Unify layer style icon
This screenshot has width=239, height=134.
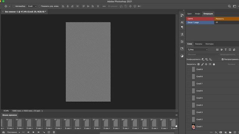coord(211,59)
